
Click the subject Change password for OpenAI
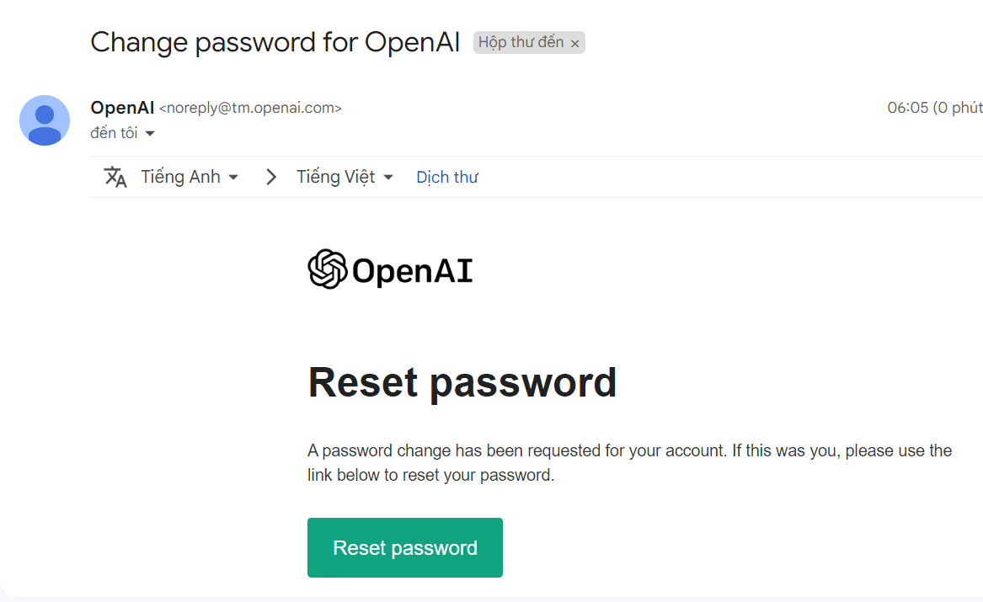pos(275,41)
